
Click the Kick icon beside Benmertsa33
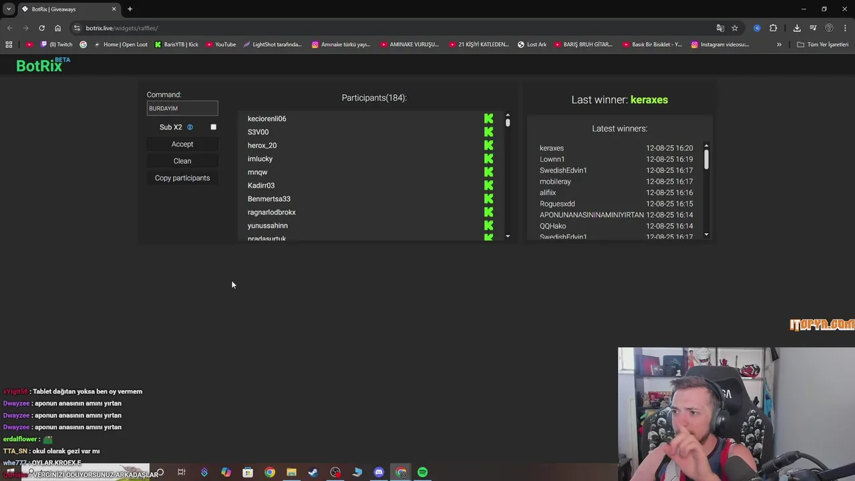coord(488,199)
